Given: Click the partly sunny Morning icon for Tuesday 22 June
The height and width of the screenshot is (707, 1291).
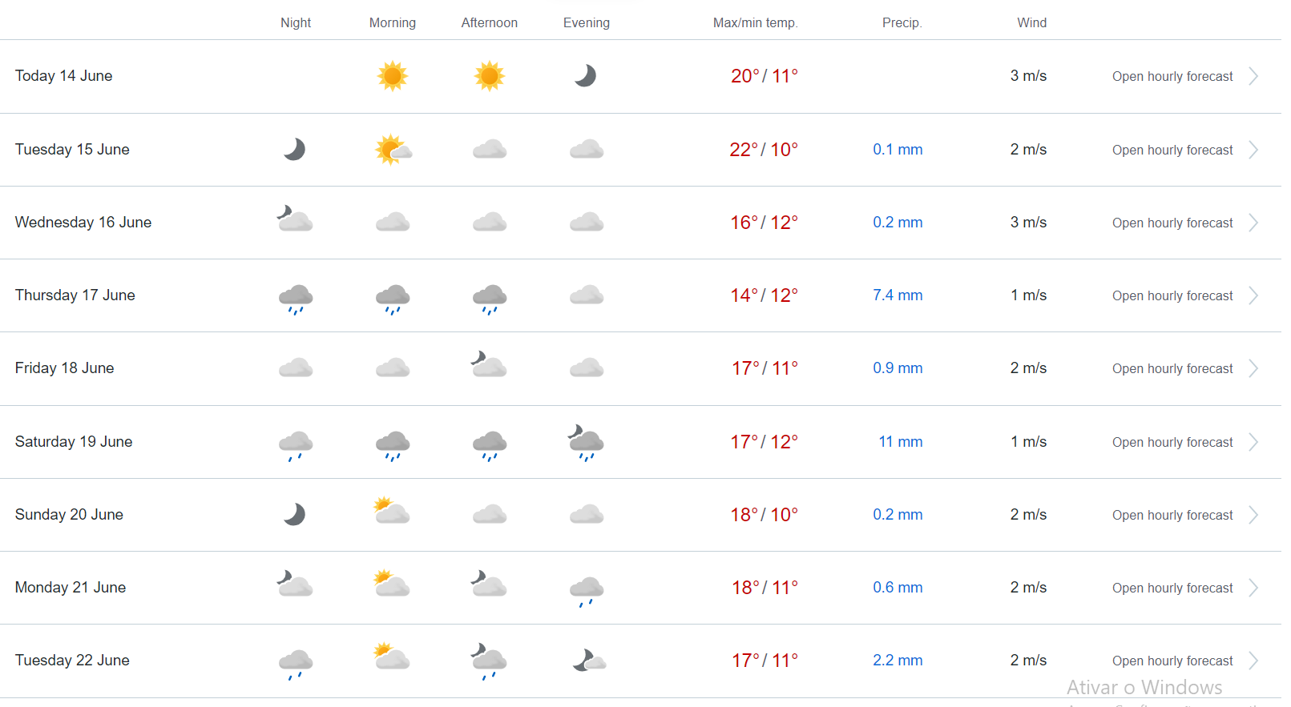Looking at the screenshot, I should pos(392,657).
